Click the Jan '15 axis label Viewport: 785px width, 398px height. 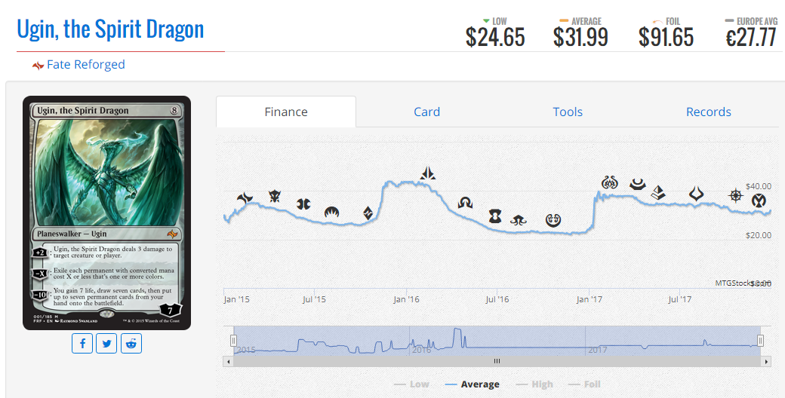236,299
